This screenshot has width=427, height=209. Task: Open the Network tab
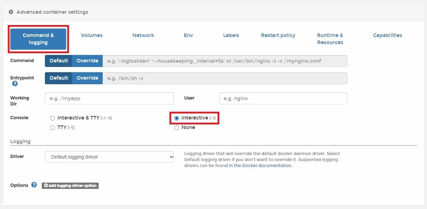tap(143, 35)
